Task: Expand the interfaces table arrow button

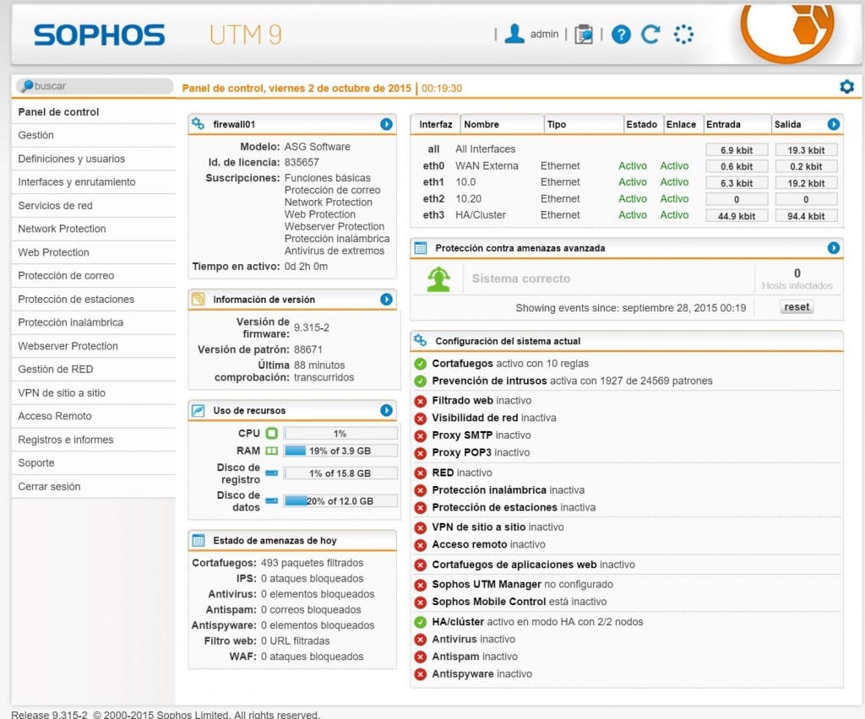Action: point(834,124)
